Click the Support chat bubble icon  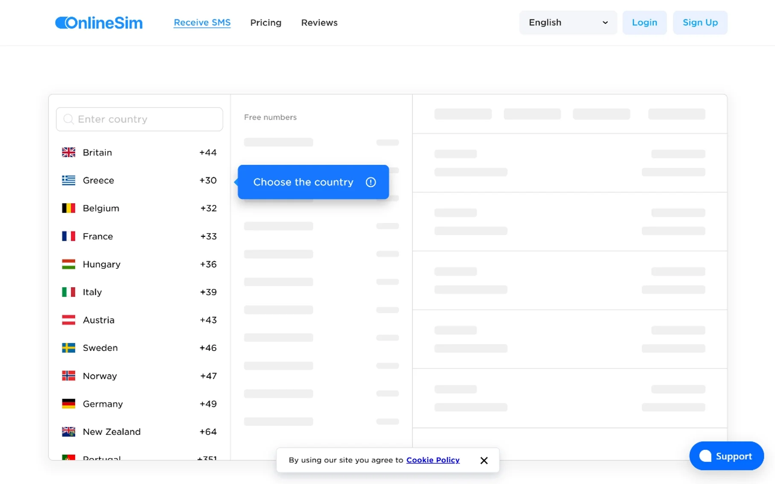[x=705, y=456]
